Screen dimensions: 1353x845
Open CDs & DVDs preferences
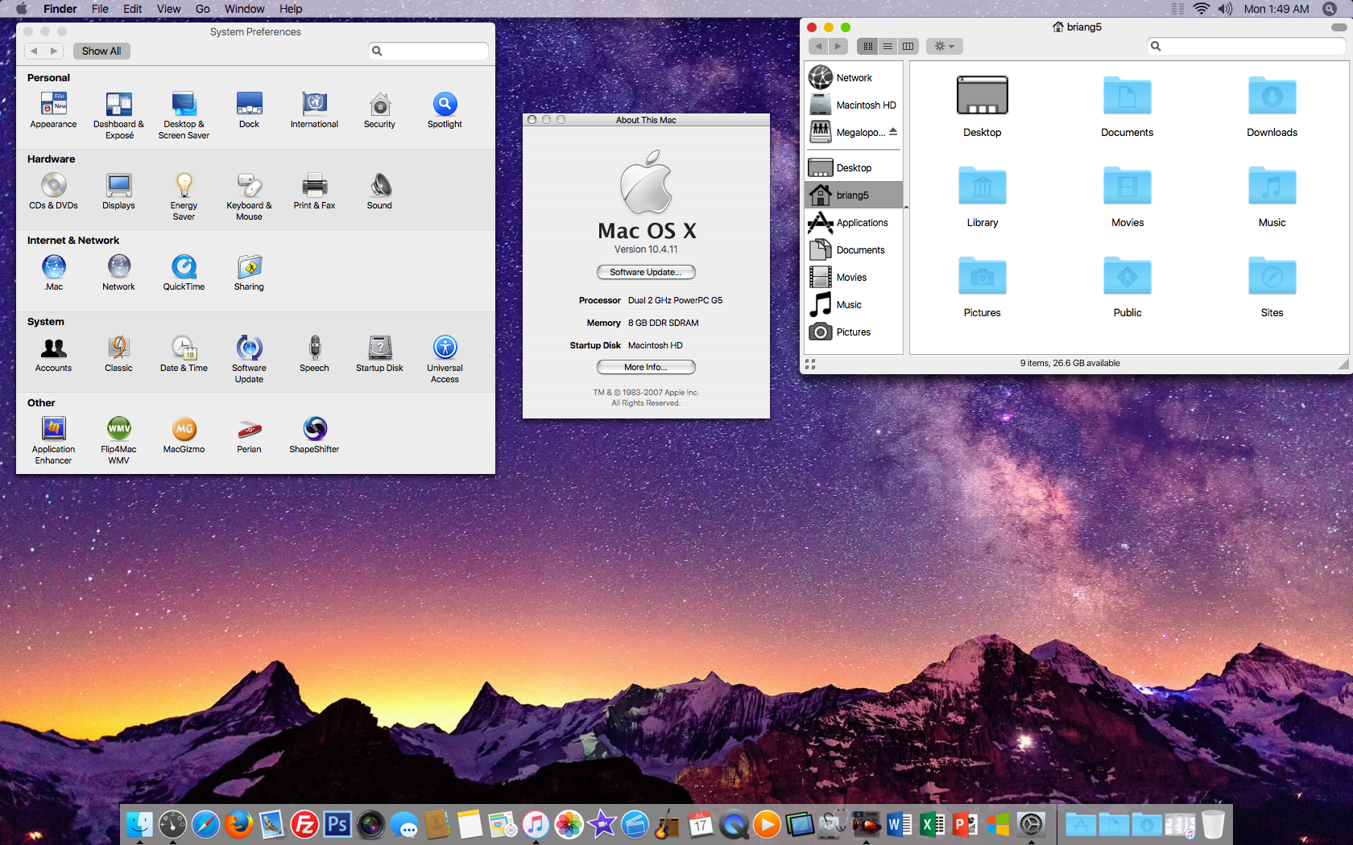[x=53, y=192]
